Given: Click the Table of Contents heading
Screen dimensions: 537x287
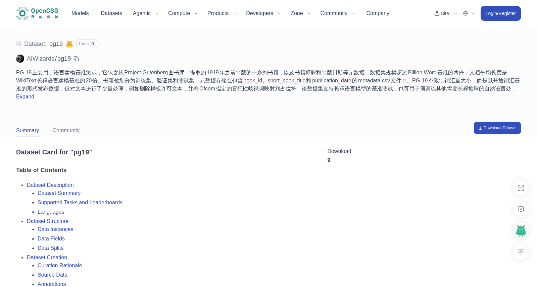Looking at the screenshot, I should pos(41,170).
